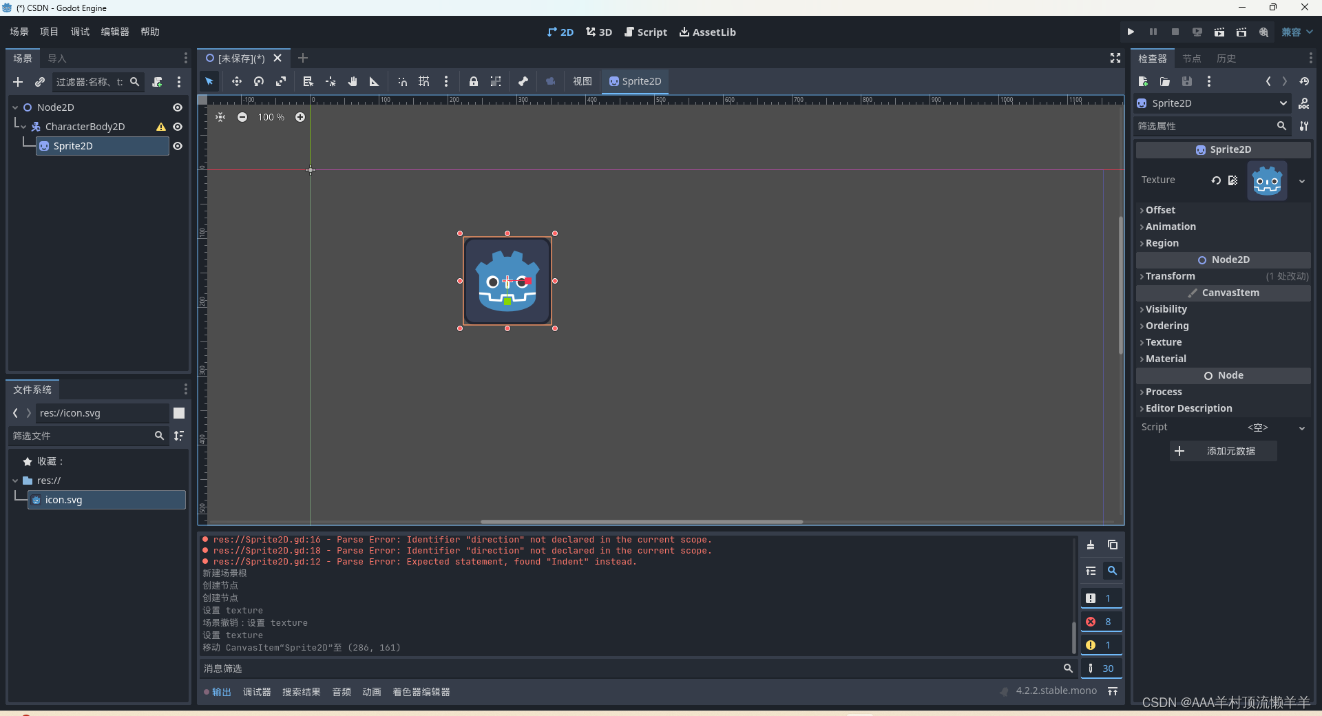This screenshot has width=1322, height=716.
Task: Open the 编辑器 menu
Action: click(115, 32)
